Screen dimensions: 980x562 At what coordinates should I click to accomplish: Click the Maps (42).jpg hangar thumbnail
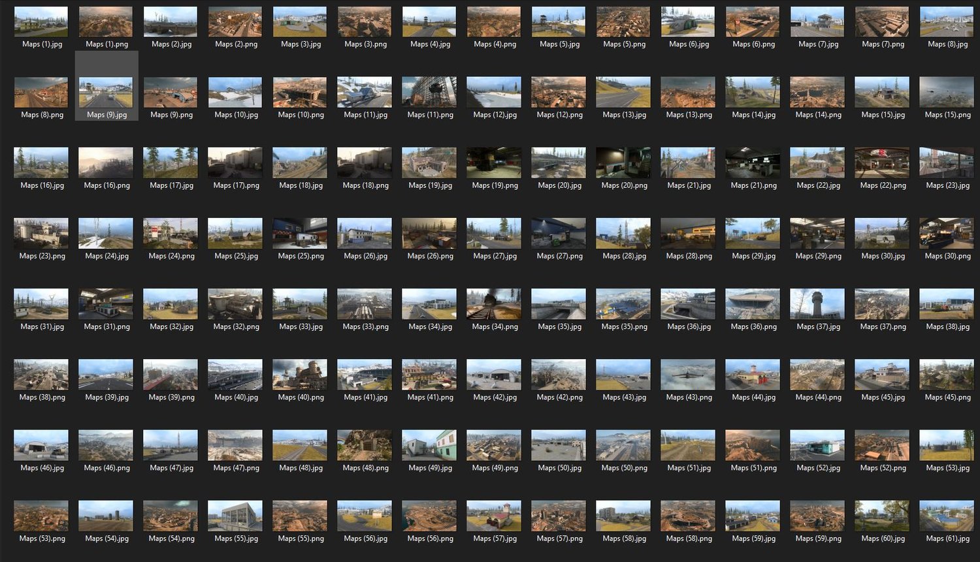point(494,374)
